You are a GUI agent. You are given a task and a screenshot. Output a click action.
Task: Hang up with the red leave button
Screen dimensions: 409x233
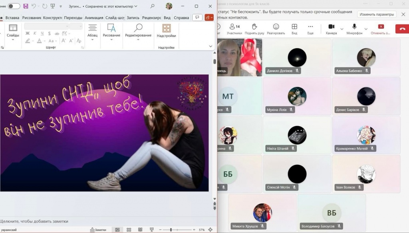click(x=402, y=29)
